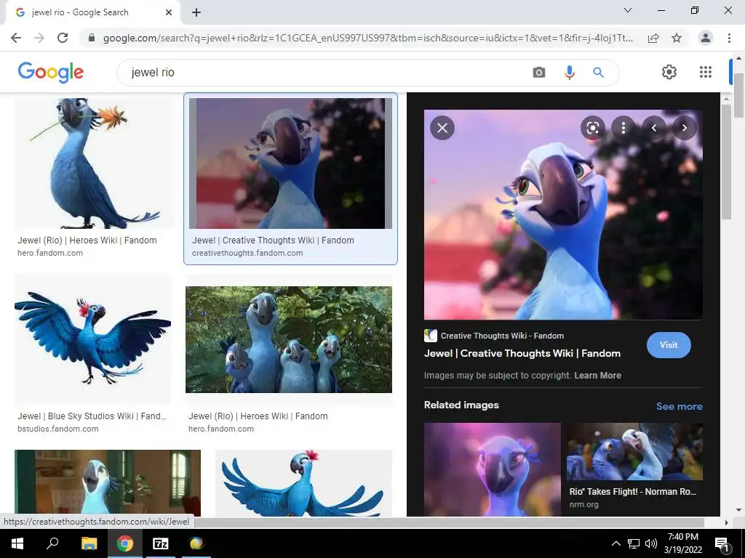Select the jewel rio - Google Search tab
Viewport: 745px width, 558px height.
tap(93, 12)
